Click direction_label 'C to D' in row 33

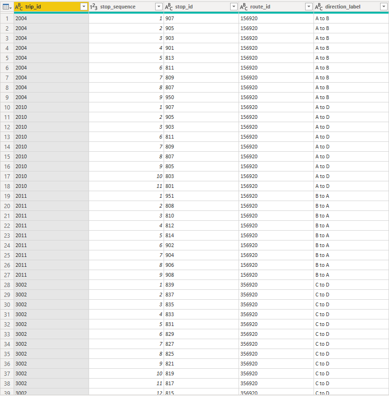(x=351, y=334)
